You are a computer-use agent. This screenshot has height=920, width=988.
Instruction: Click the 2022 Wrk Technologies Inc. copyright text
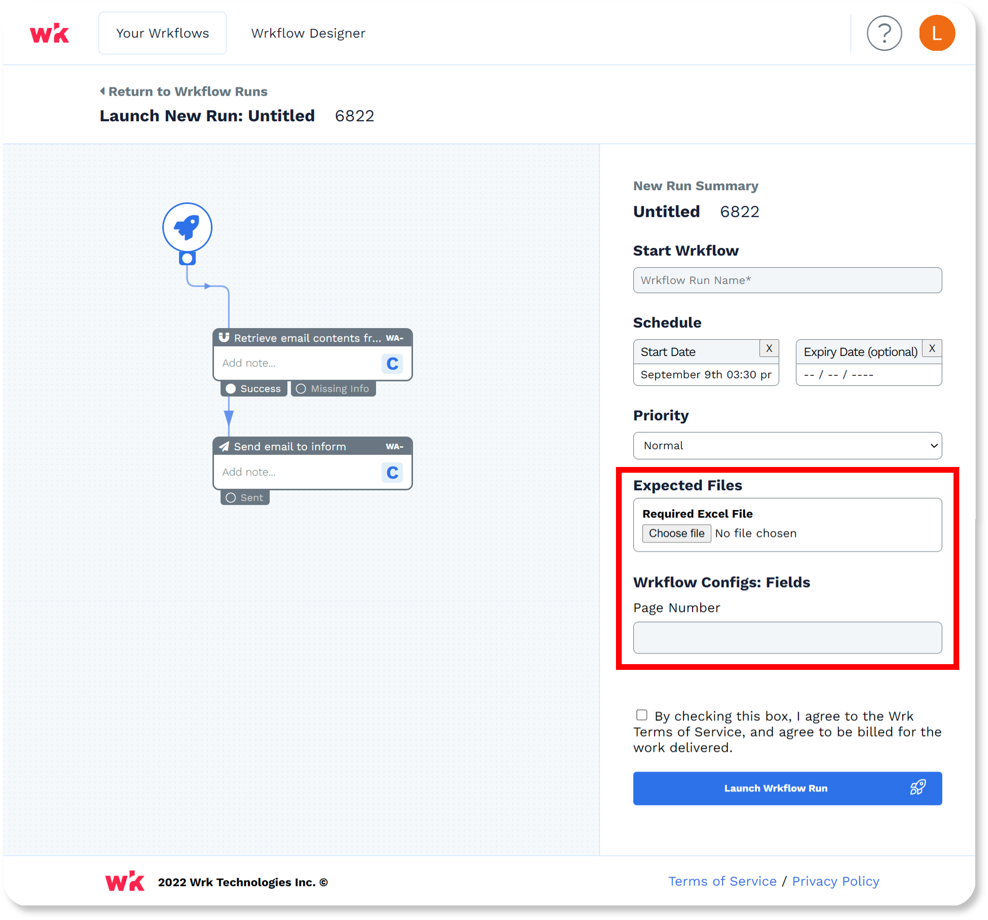[243, 882]
